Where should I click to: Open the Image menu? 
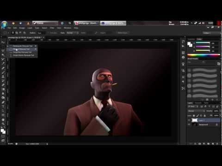(22, 28)
